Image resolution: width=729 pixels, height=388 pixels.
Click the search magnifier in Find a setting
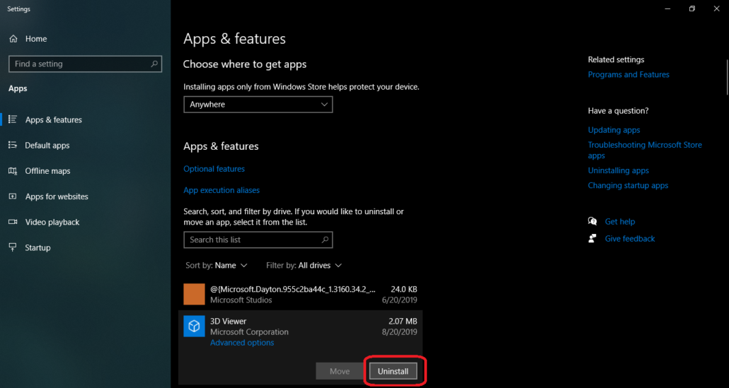(154, 64)
